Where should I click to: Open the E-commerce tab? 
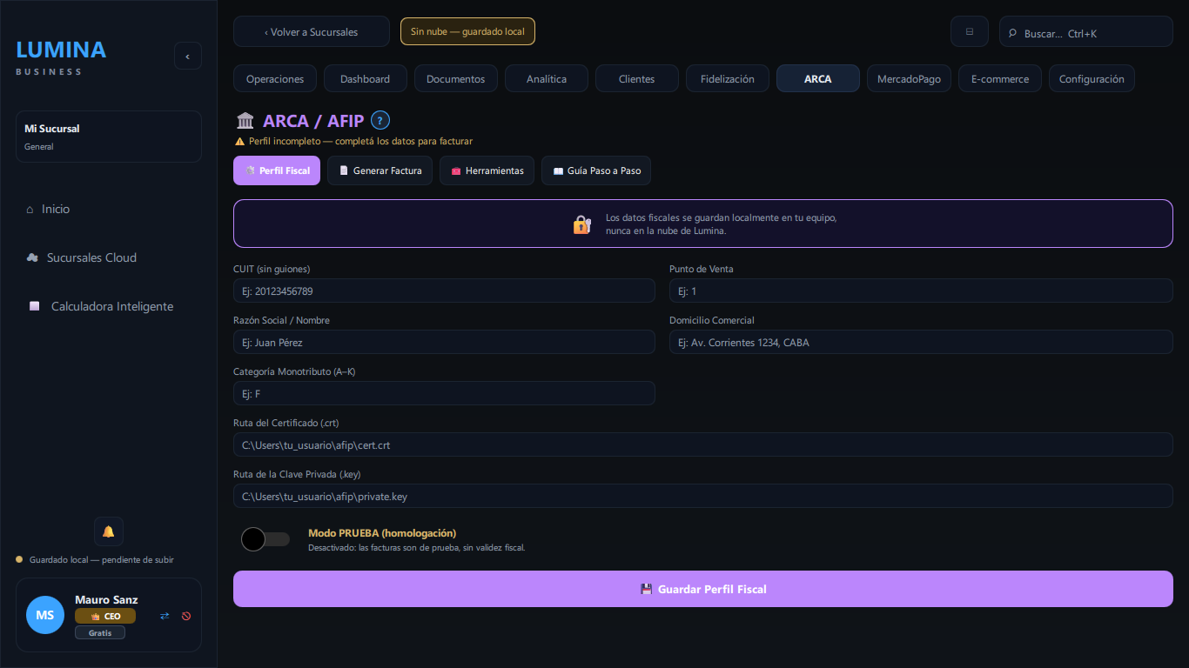(1000, 78)
